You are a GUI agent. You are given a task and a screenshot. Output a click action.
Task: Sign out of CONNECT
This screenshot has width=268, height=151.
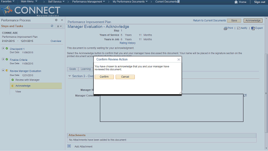click(x=260, y=2)
